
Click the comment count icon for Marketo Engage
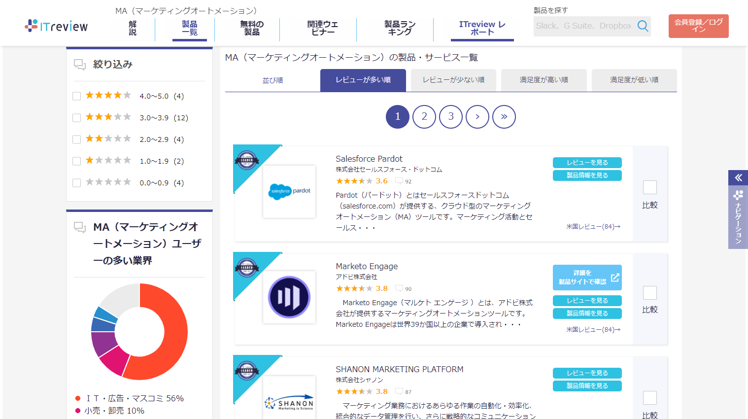399,288
